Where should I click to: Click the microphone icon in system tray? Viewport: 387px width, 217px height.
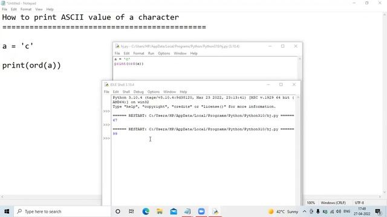tap(318, 212)
